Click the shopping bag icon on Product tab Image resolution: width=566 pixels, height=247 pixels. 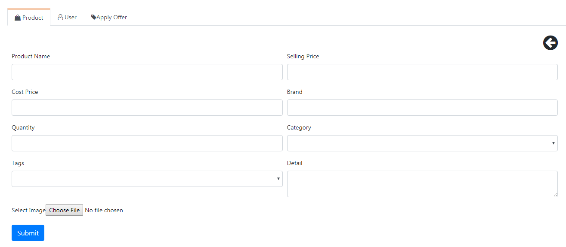18,18
